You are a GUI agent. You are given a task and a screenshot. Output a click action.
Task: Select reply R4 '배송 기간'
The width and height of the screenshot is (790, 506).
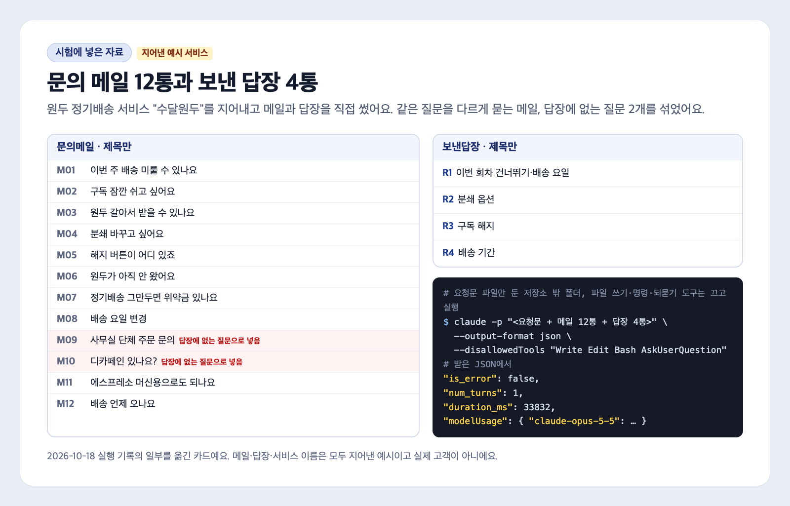(x=588, y=253)
